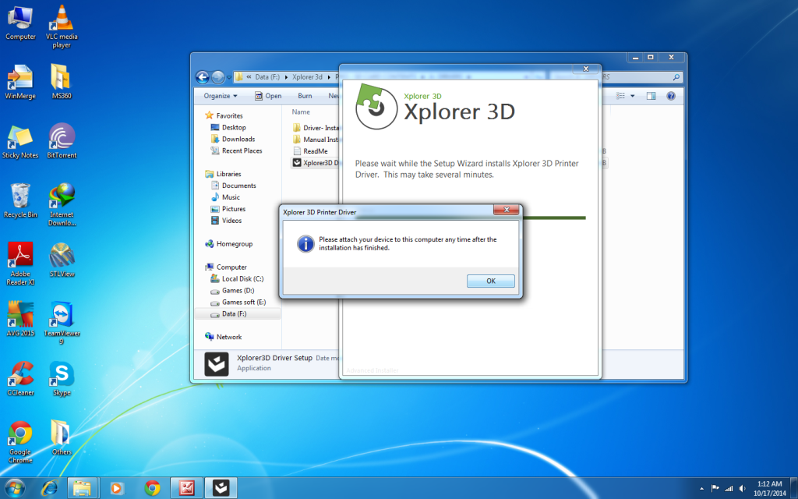This screenshot has width=798, height=499.
Task: Toggle the preview pane button in Explorer
Action: pyautogui.click(x=651, y=96)
